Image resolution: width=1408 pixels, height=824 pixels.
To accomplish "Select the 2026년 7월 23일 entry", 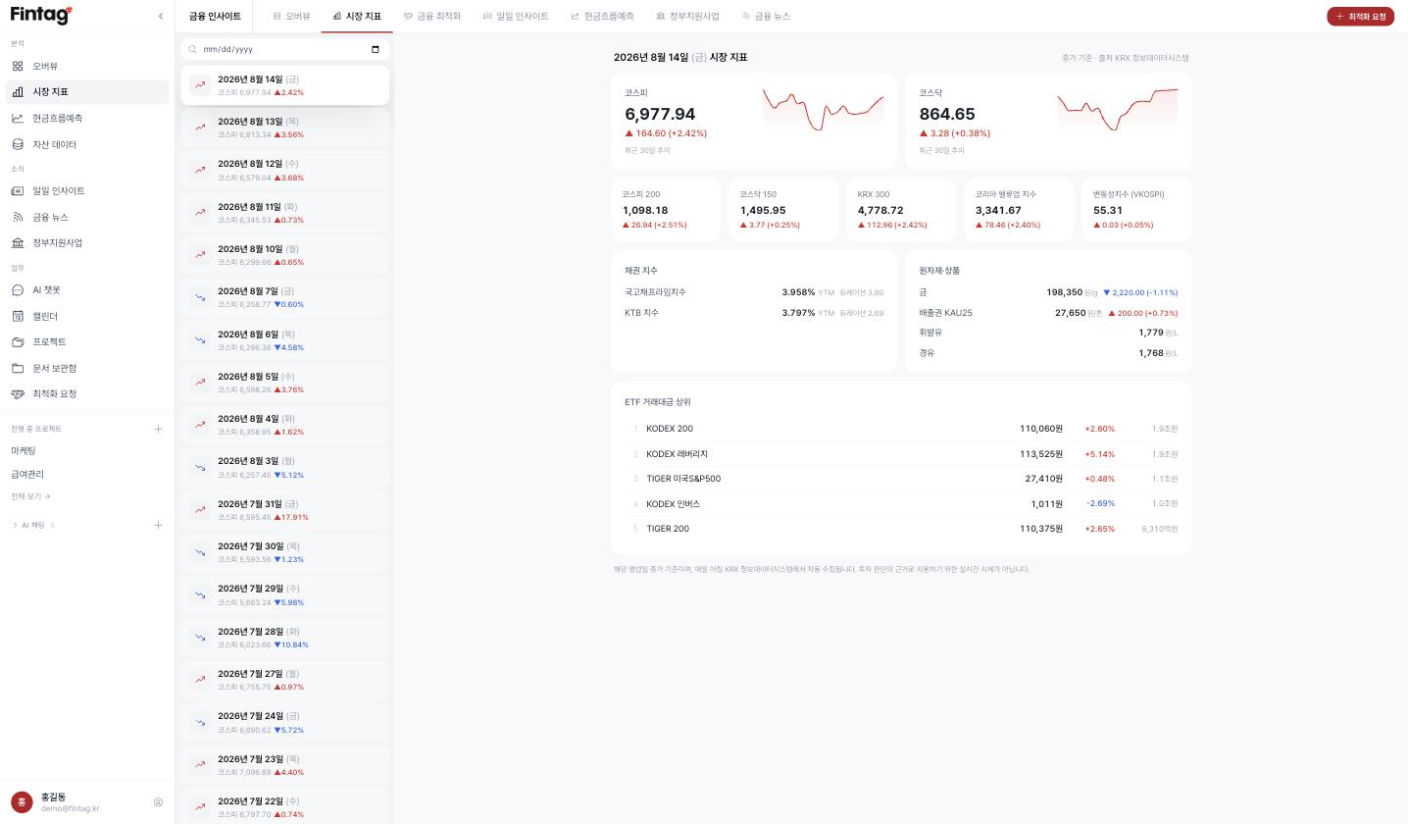I will pos(285,765).
